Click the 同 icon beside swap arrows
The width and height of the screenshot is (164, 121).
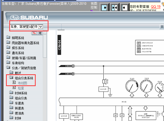point(40,33)
